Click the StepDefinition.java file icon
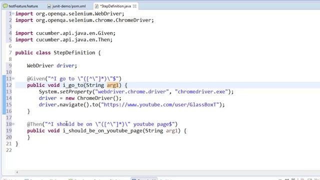Screen dimensions: 320x180 (96, 6)
